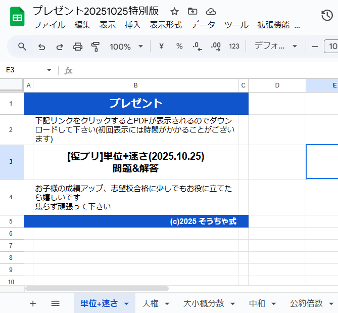338x313 pixels.
Task: Open the ツール menu
Action: tap(236, 25)
